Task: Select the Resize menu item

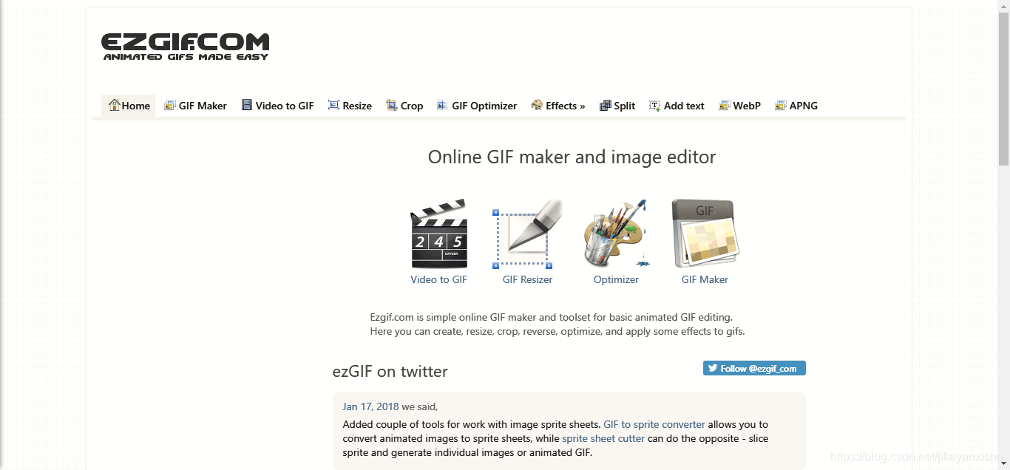Action: click(x=350, y=106)
